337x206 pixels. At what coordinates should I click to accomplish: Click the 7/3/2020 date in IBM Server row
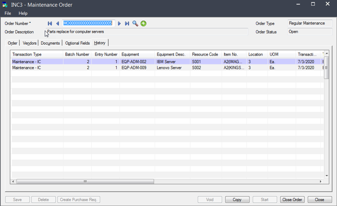click(x=308, y=62)
